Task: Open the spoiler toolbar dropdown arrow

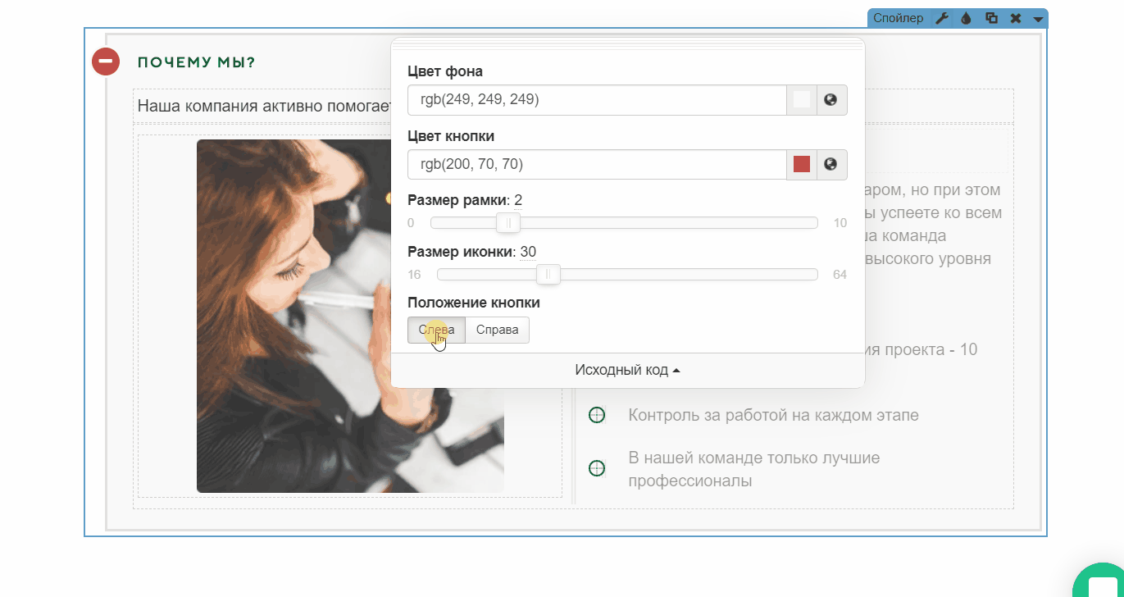Action: (x=1037, y=19)
